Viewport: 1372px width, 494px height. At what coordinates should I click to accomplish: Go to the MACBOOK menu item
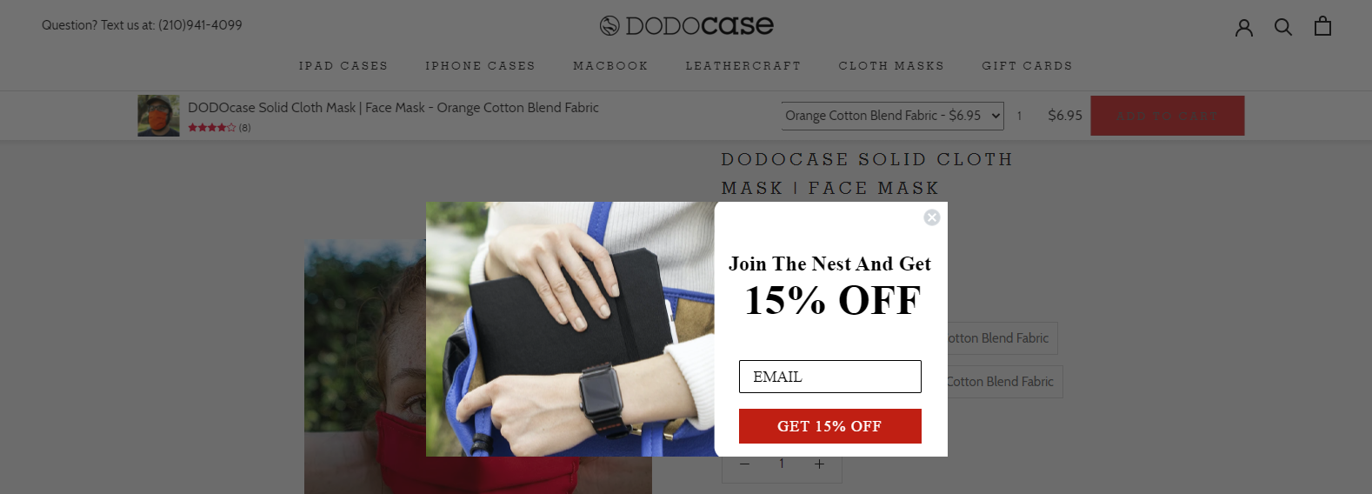click(610, 66)
